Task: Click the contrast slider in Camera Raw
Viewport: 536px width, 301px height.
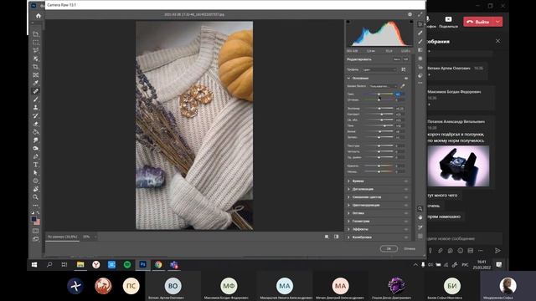Action: (x=379, y=115)
